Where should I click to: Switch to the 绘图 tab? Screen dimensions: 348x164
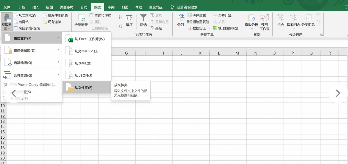coord(49,7)
